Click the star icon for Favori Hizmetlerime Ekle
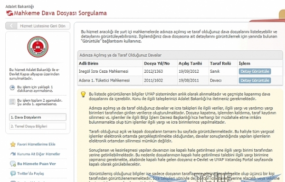 click(x=13, y=144)
